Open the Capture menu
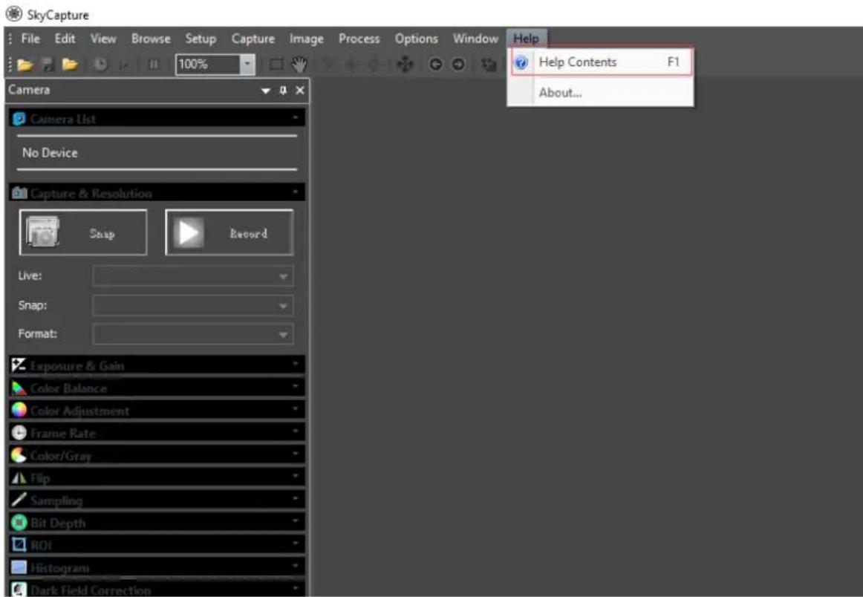Screen dimensions: 863x597 click(253, 39)
